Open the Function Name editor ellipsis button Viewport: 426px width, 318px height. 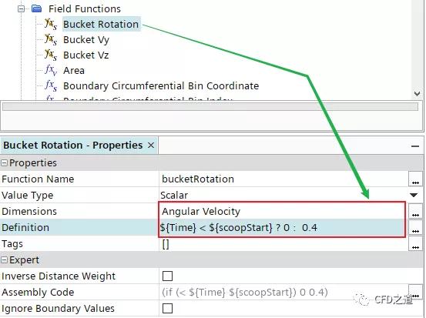(x=415, y=179)
